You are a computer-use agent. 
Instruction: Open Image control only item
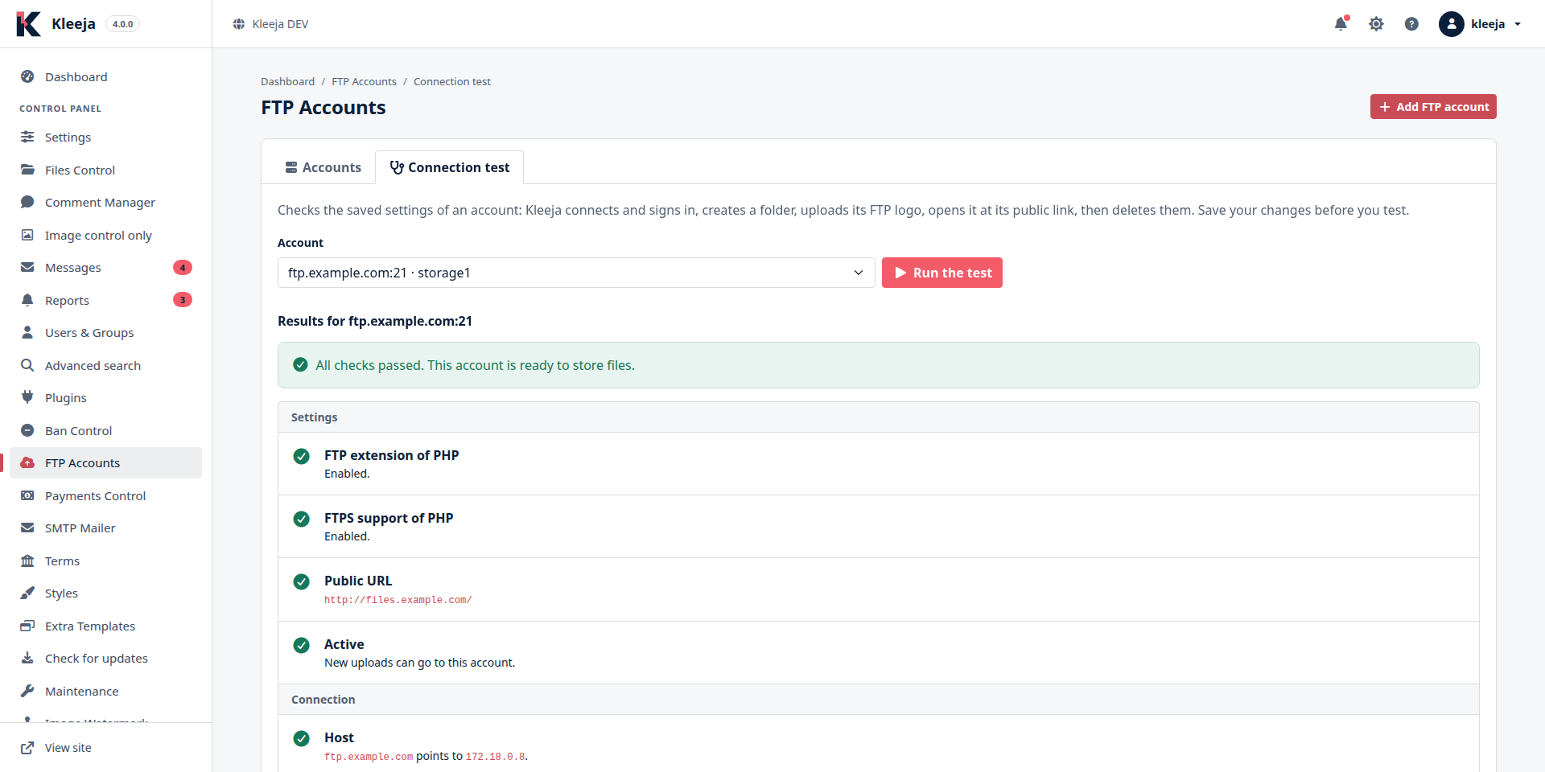click(105, 235)
